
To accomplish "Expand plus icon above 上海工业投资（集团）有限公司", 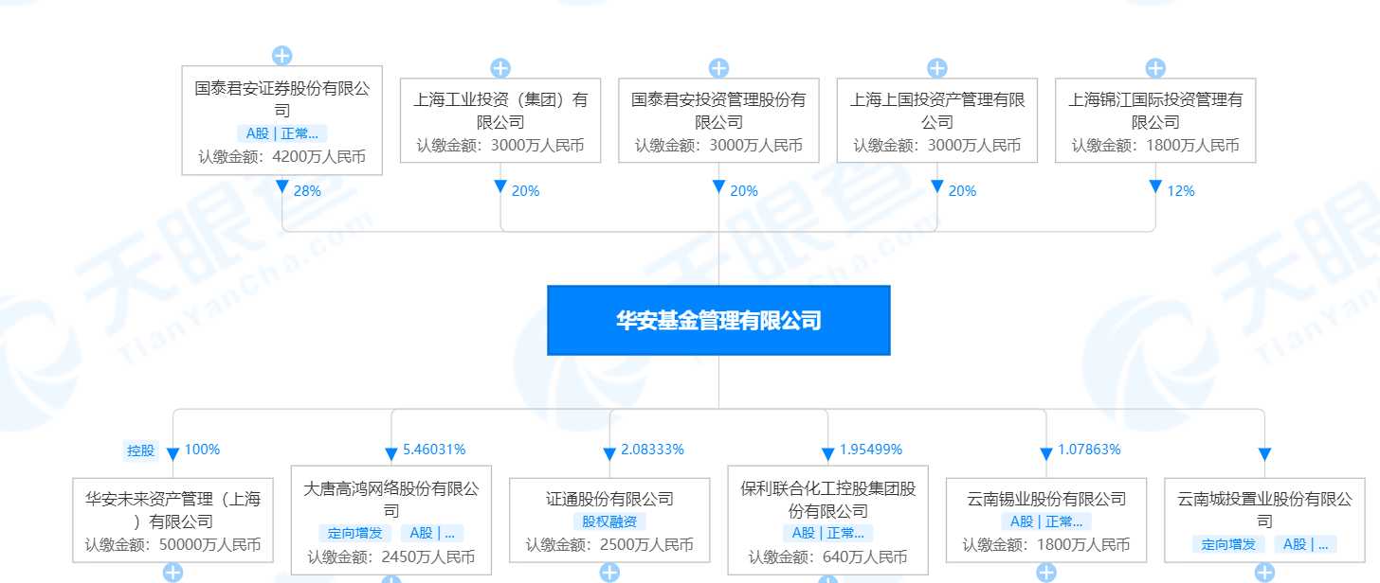I will [x=500, y=68].
